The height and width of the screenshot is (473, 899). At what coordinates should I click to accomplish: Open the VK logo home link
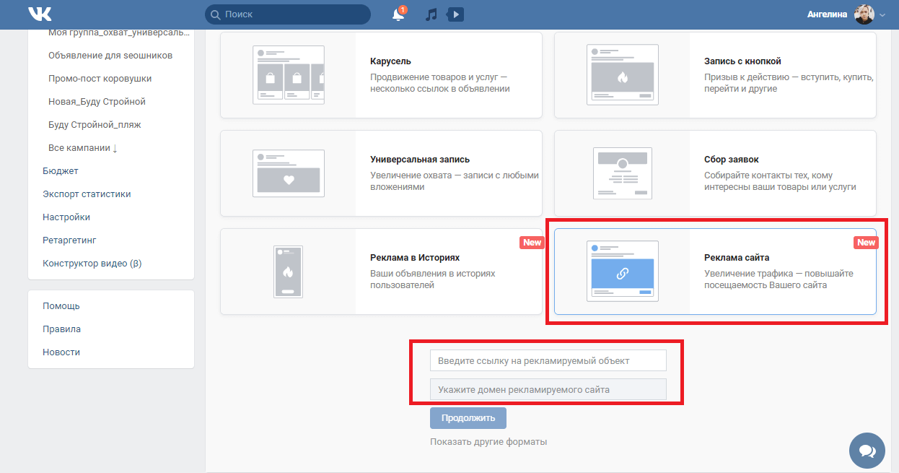(x=40, y=14)
